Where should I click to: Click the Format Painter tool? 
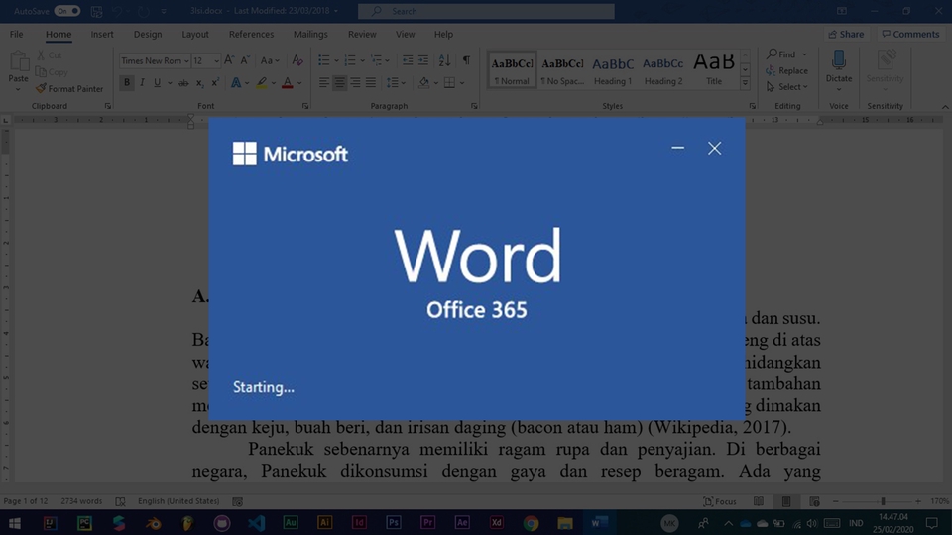[69, 88]
